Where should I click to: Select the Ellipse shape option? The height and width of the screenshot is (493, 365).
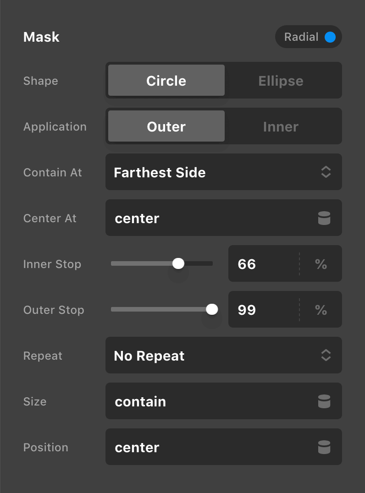coord(281,81)
